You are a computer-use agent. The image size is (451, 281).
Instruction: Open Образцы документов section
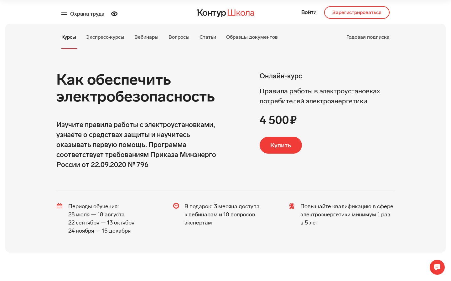point(252,37)
